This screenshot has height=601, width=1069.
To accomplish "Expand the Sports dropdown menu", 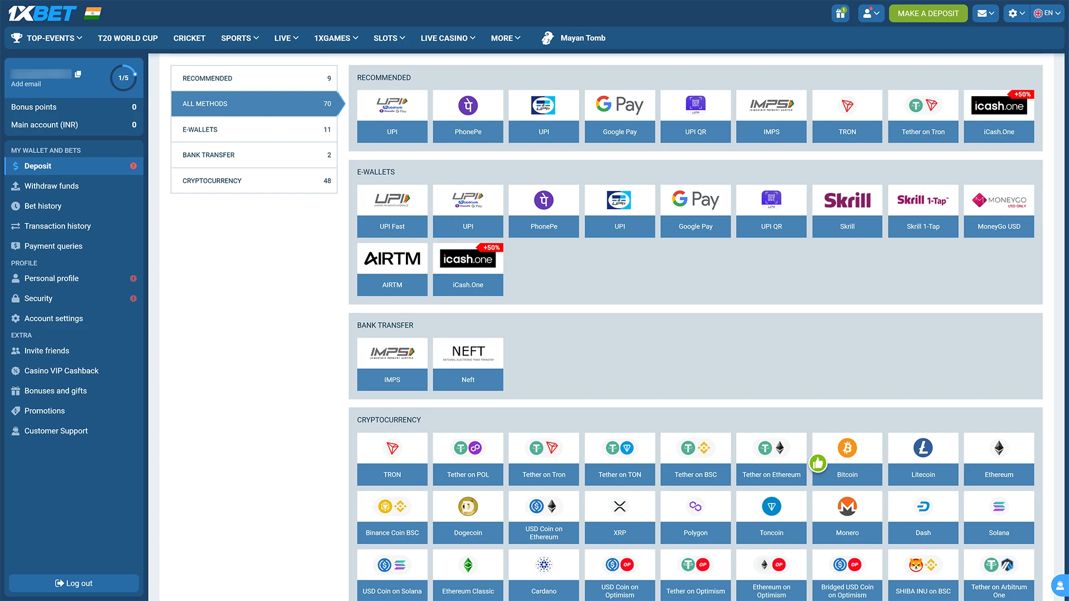I will click(239, 38).
